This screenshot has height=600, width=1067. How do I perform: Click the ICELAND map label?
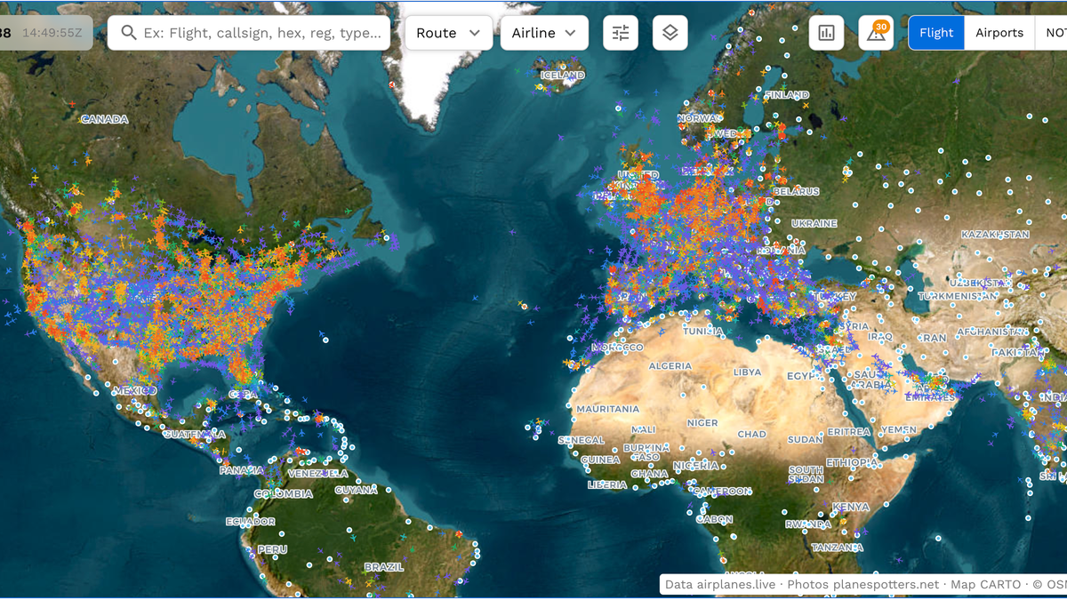point(563,76)
